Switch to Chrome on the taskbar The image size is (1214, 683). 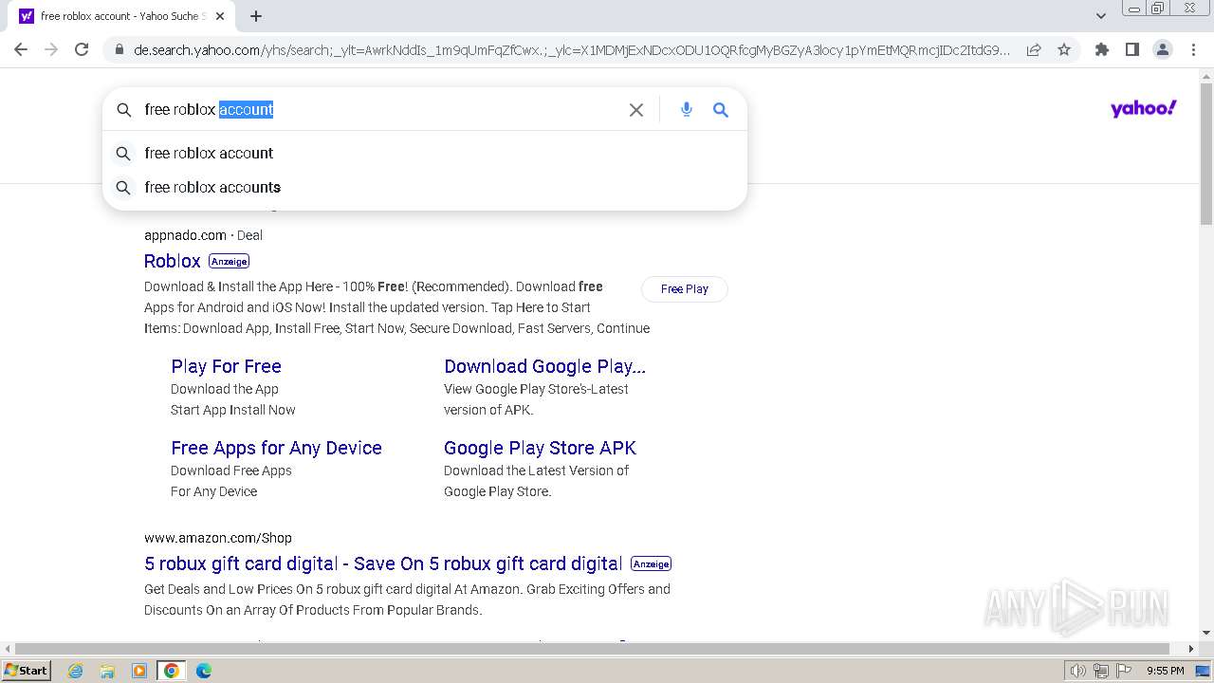(x=171, y=671)
